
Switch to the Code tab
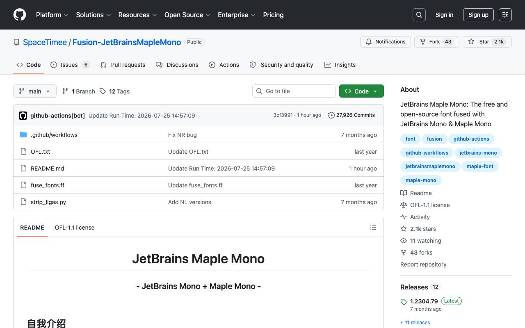29,65
